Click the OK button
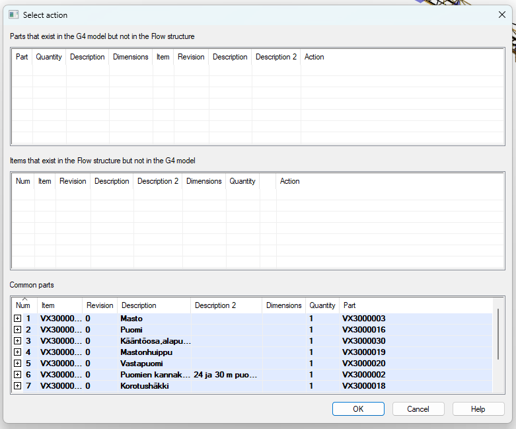The width and height of the screenshot is (516, 429). point(358,409)
